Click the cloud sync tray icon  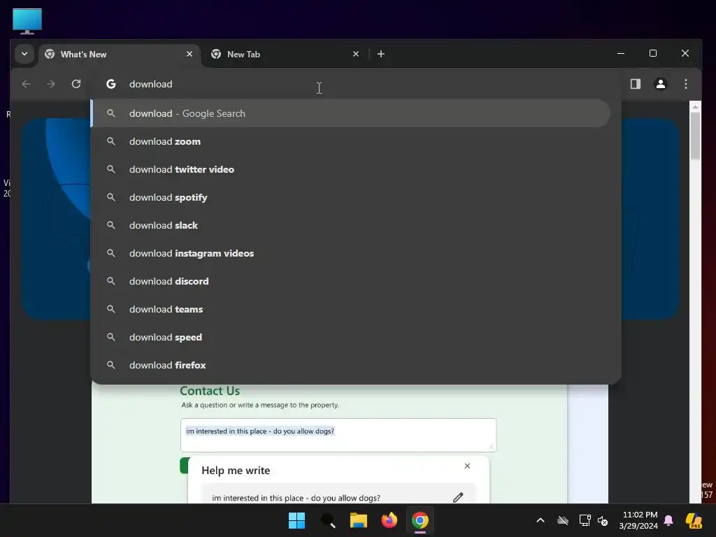point(563,520)
